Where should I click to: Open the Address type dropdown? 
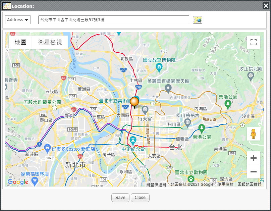[18, 20]
